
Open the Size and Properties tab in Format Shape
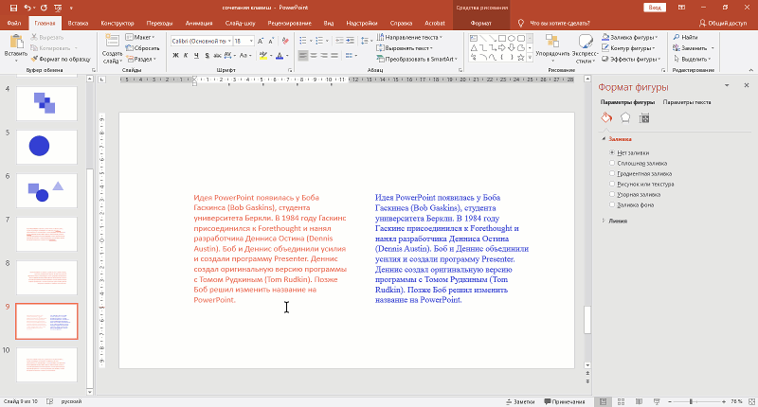(644, 117)
